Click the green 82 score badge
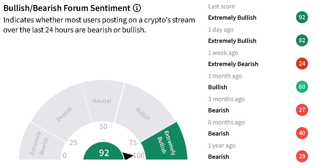 point(302,40)
